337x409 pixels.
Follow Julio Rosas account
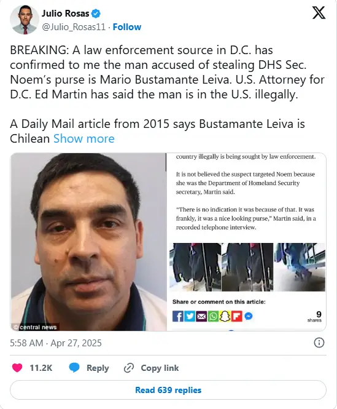tap(127, 27)
